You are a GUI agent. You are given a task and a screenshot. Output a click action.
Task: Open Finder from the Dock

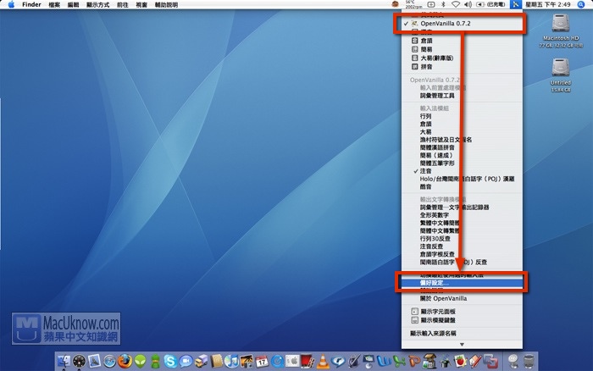(x=64, y=362)
